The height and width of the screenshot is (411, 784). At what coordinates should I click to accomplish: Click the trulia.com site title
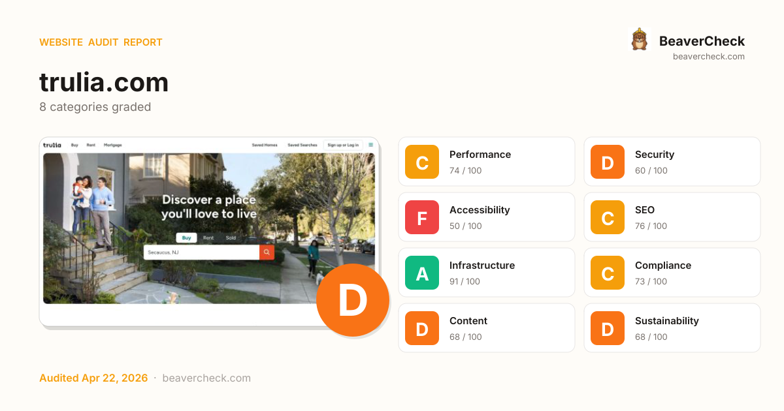click(104, 82)
